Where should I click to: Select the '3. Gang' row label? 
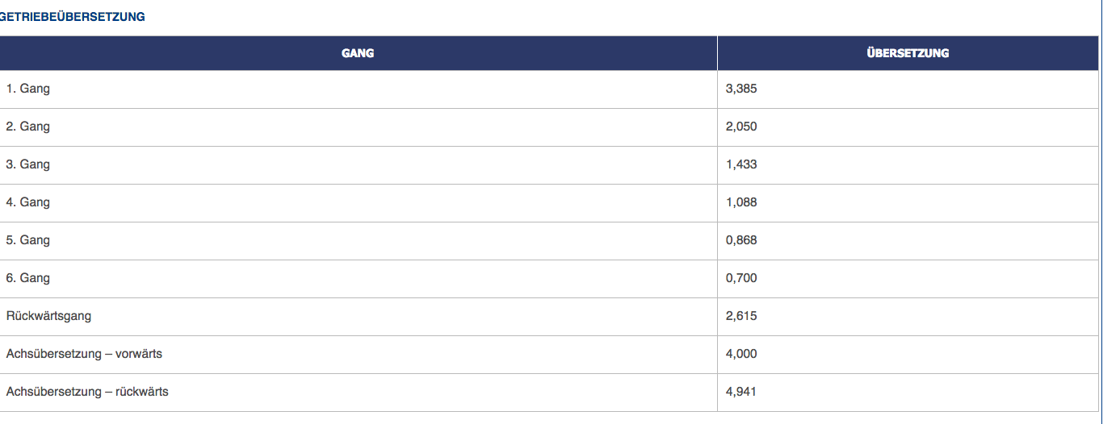[28, 164]
